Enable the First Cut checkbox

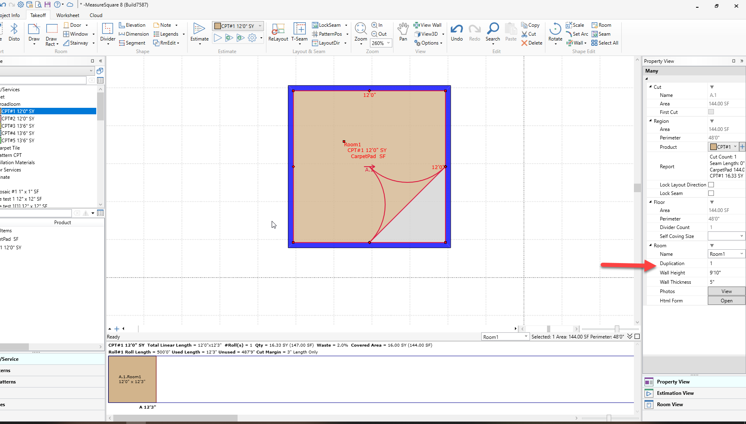coord(711,112)
